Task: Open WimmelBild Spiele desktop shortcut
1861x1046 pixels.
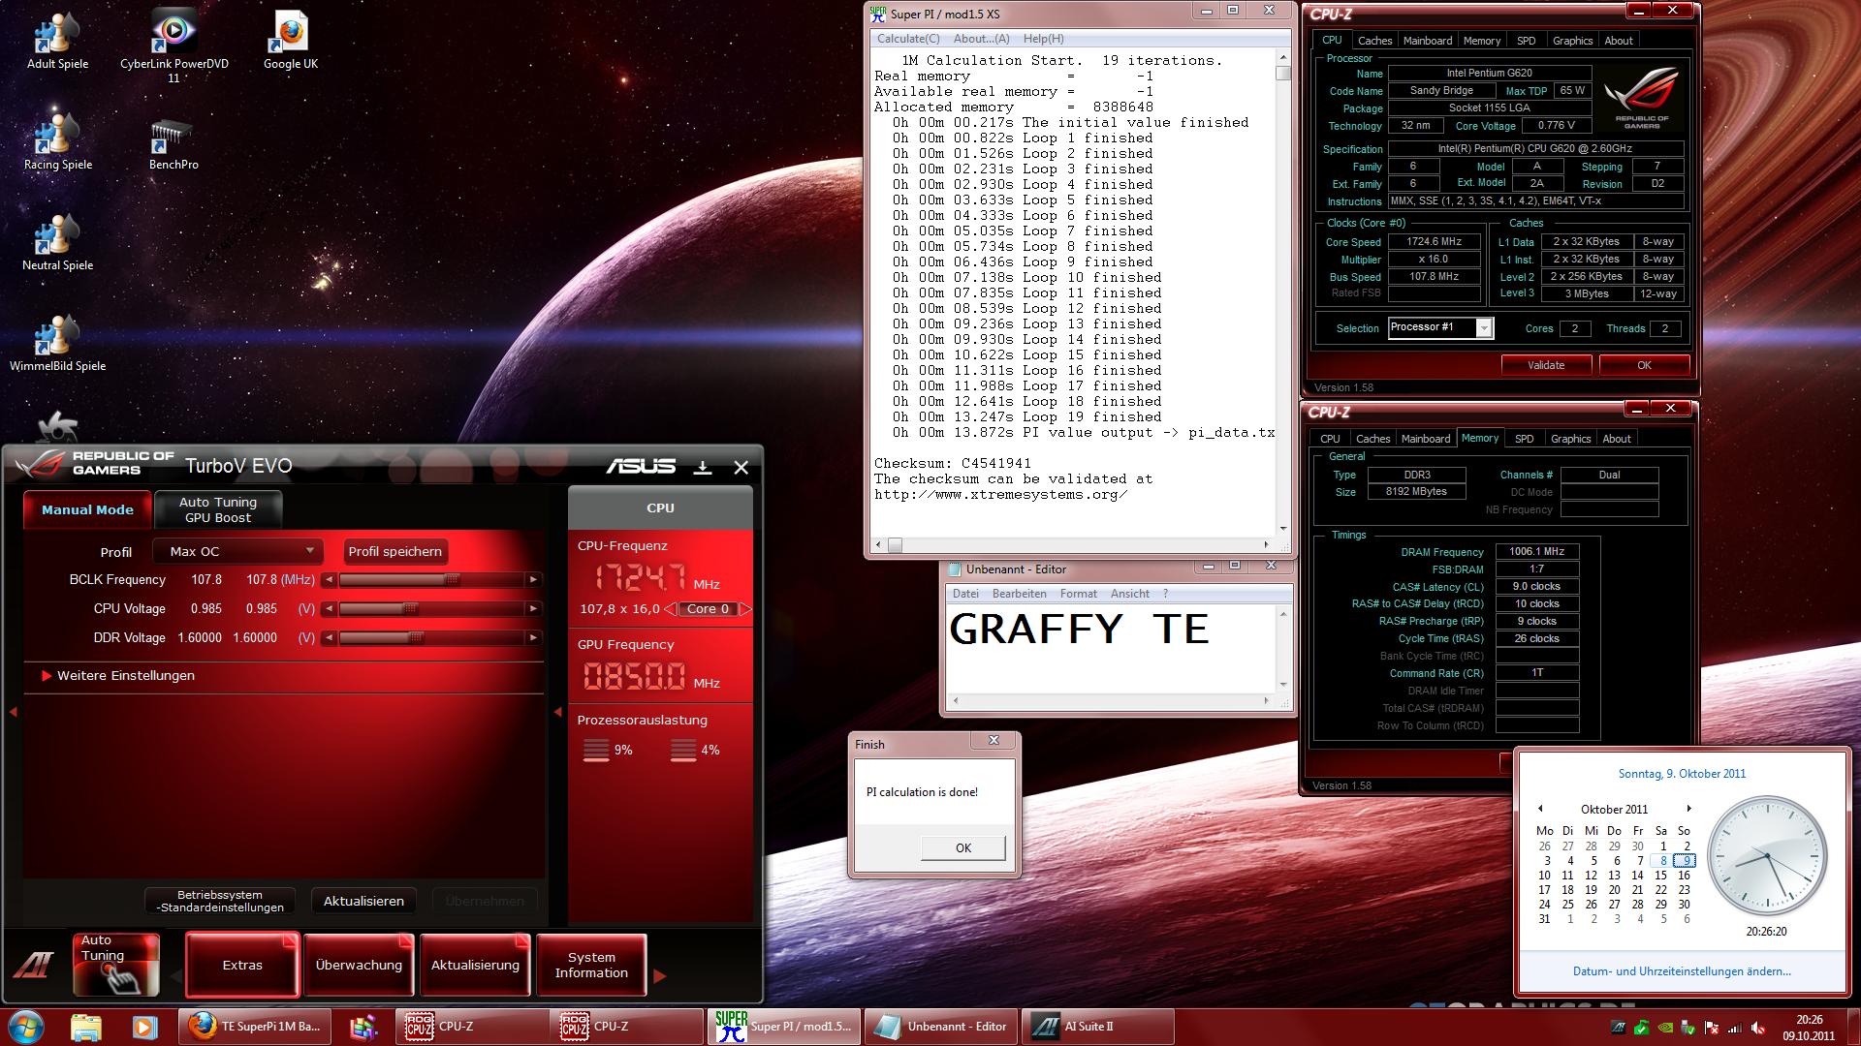Action: (57, 343)
